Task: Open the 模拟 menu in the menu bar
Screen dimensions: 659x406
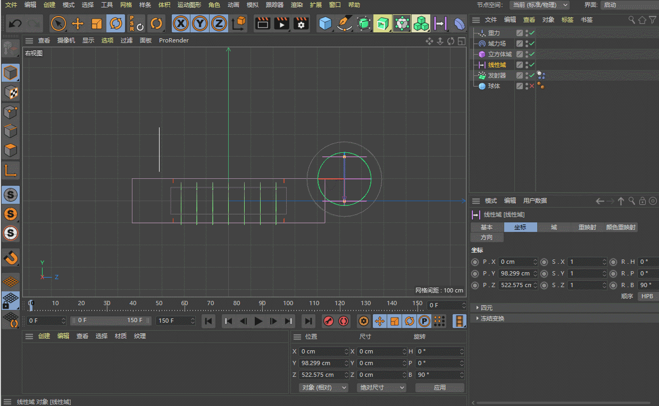Action: (x=252, y=5)
